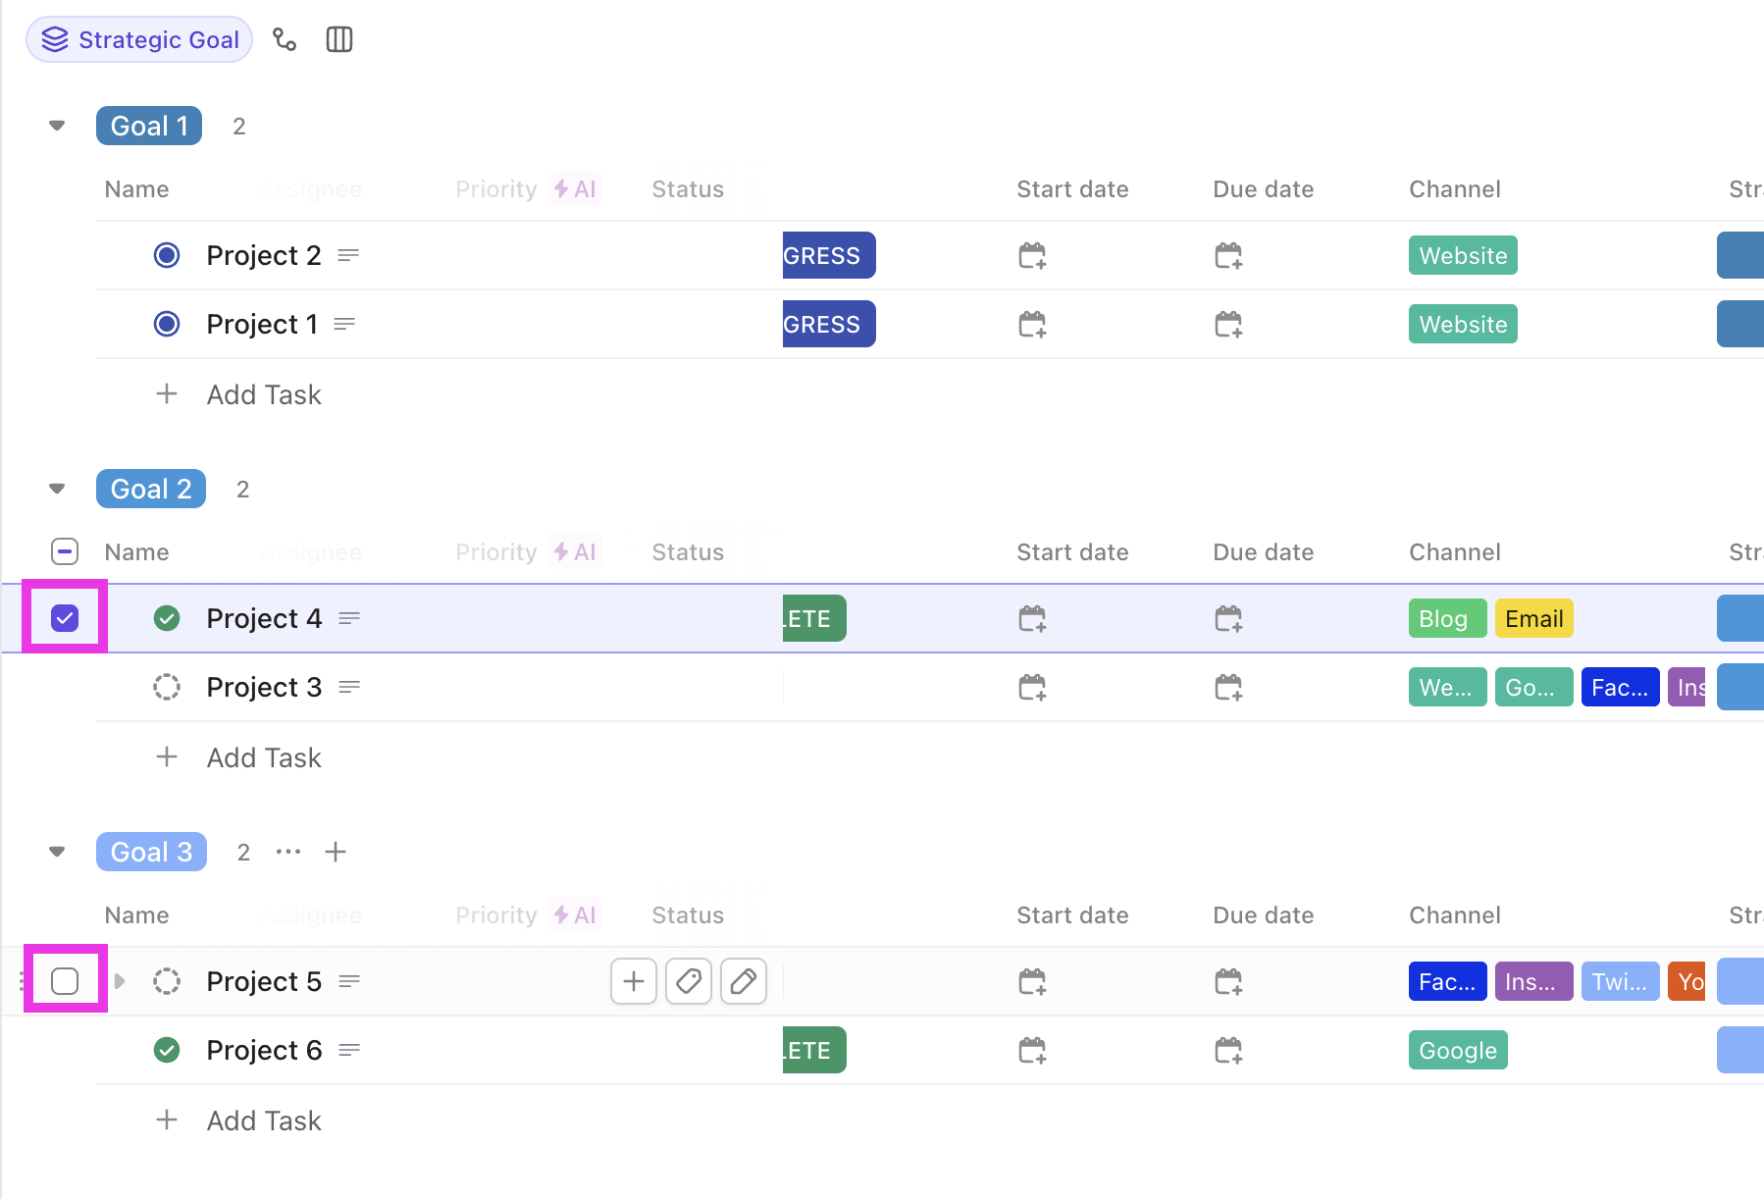
Task: Add a start date for Project 2 via calendar icon
Action: [1033, 255]
